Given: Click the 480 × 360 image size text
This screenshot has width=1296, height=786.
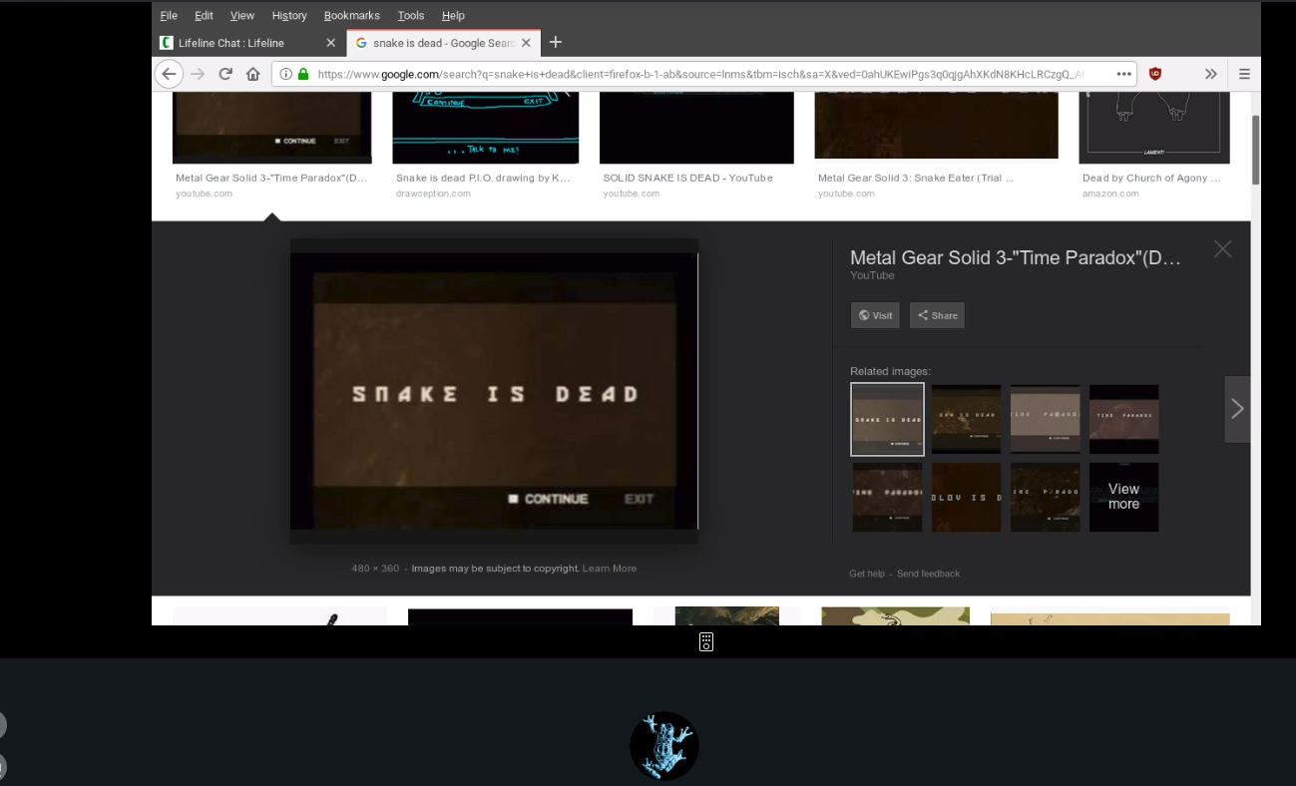Looking at the screenshot, I should pos(375,569).
